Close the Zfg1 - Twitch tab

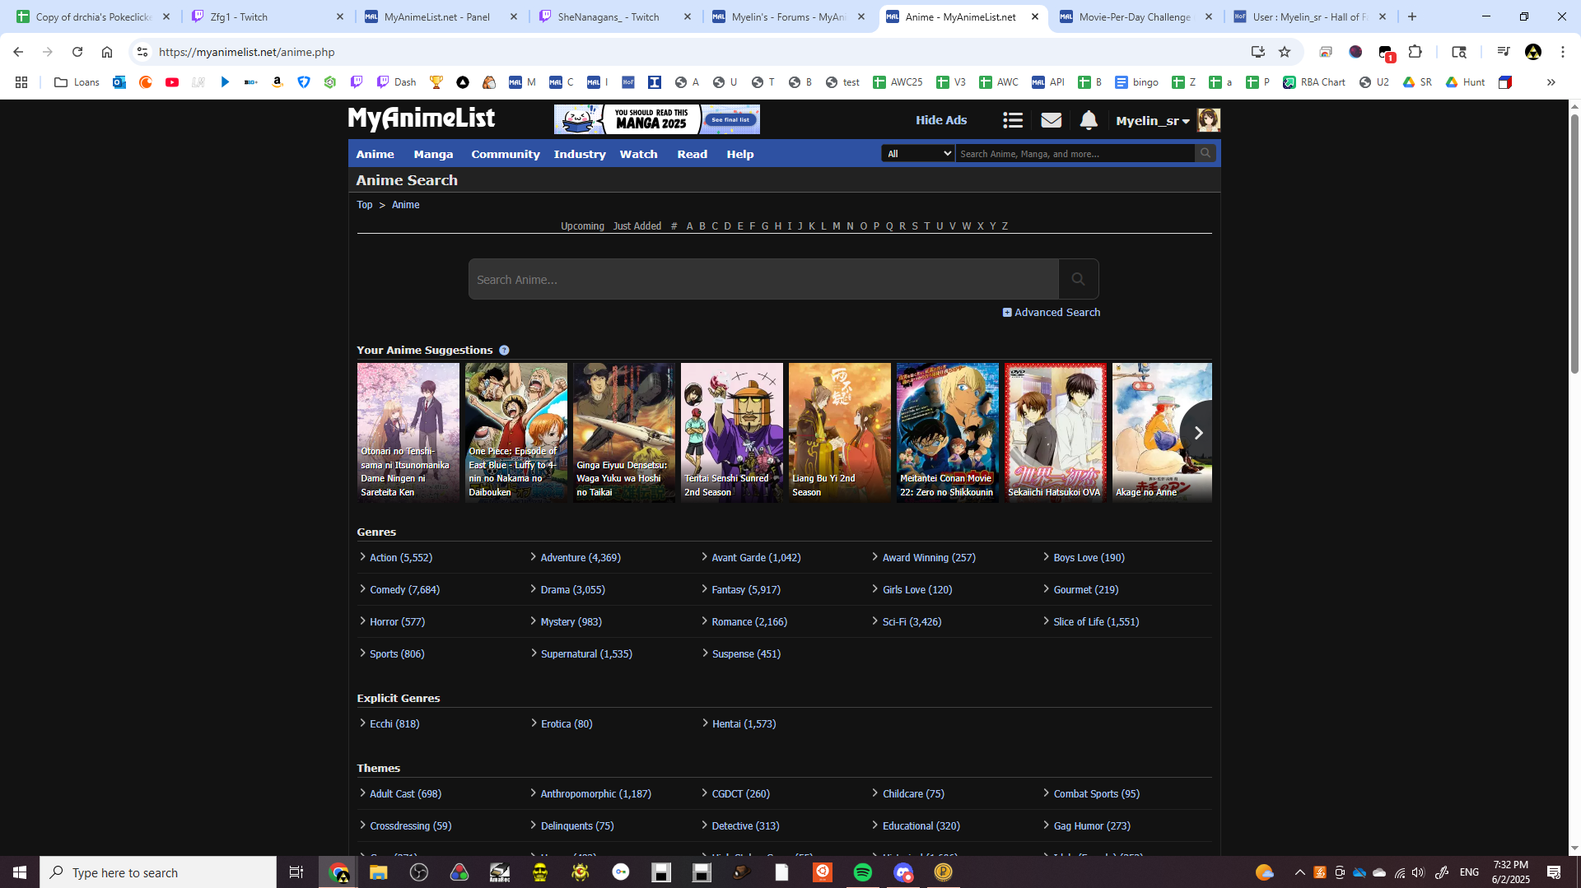[x=340, y=16]
